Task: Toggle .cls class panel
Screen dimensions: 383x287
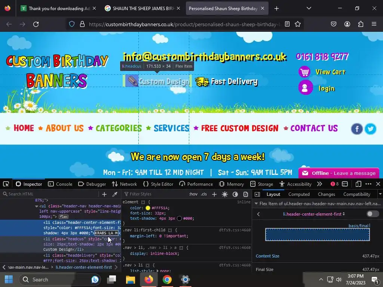Action: (204, 194)
